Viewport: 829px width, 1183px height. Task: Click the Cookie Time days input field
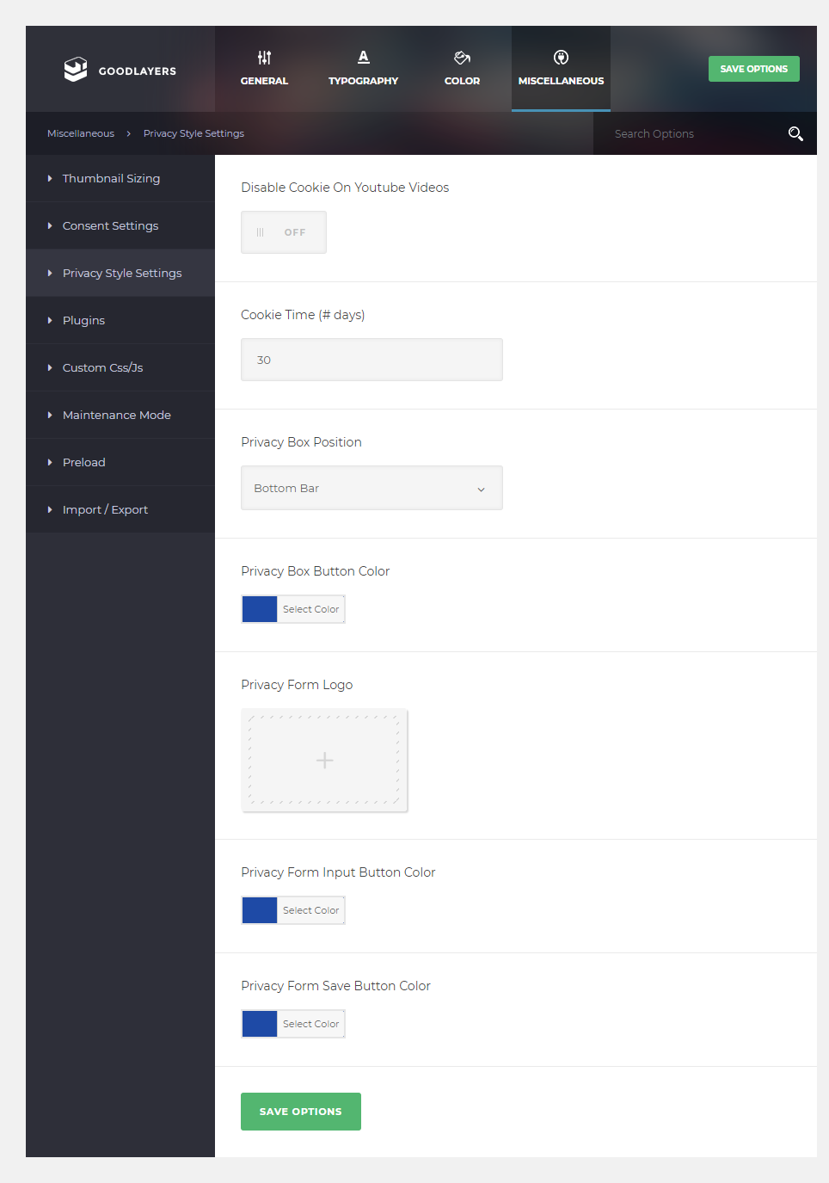(372, 360)
